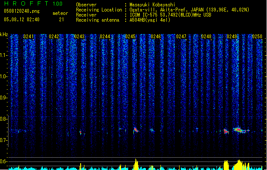Click the observer name Masayuki Kobayashi
This screenshot has width=267, height=170.
click(x=152, y=5)
